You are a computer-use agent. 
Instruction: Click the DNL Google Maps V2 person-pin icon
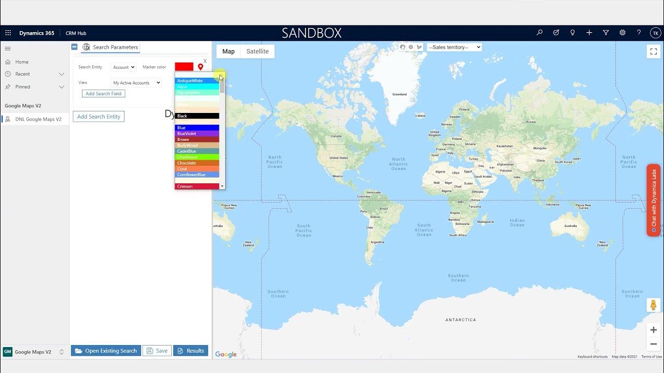8,119
